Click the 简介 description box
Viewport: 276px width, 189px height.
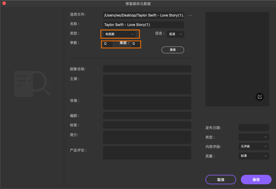click(147, 137)
